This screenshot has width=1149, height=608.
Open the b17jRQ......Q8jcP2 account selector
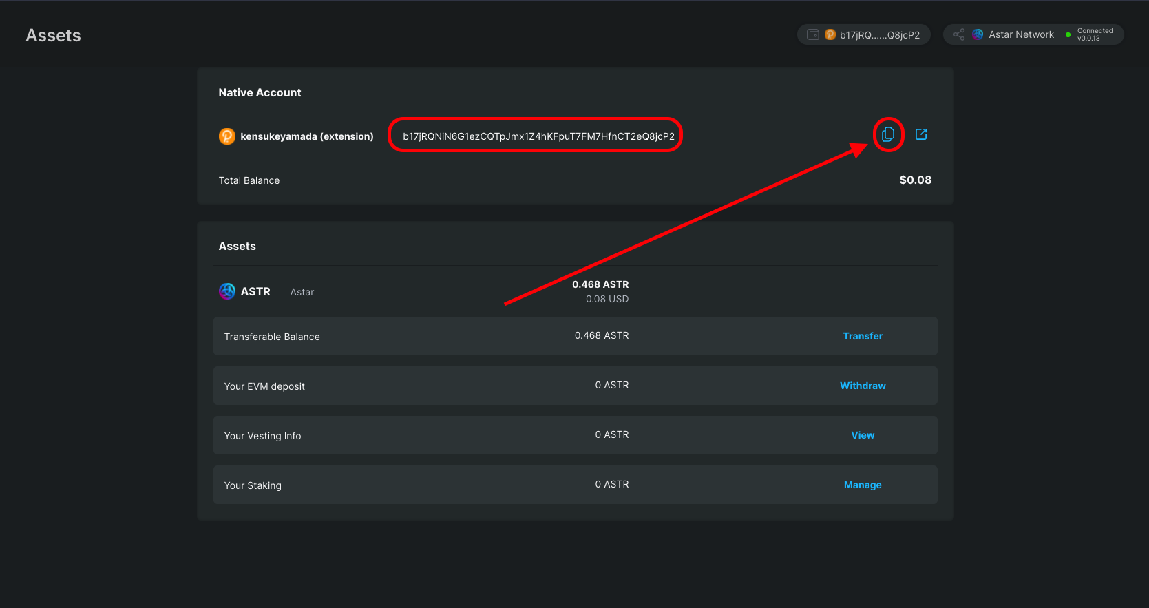pyautogui.click(x=864, y=34)
